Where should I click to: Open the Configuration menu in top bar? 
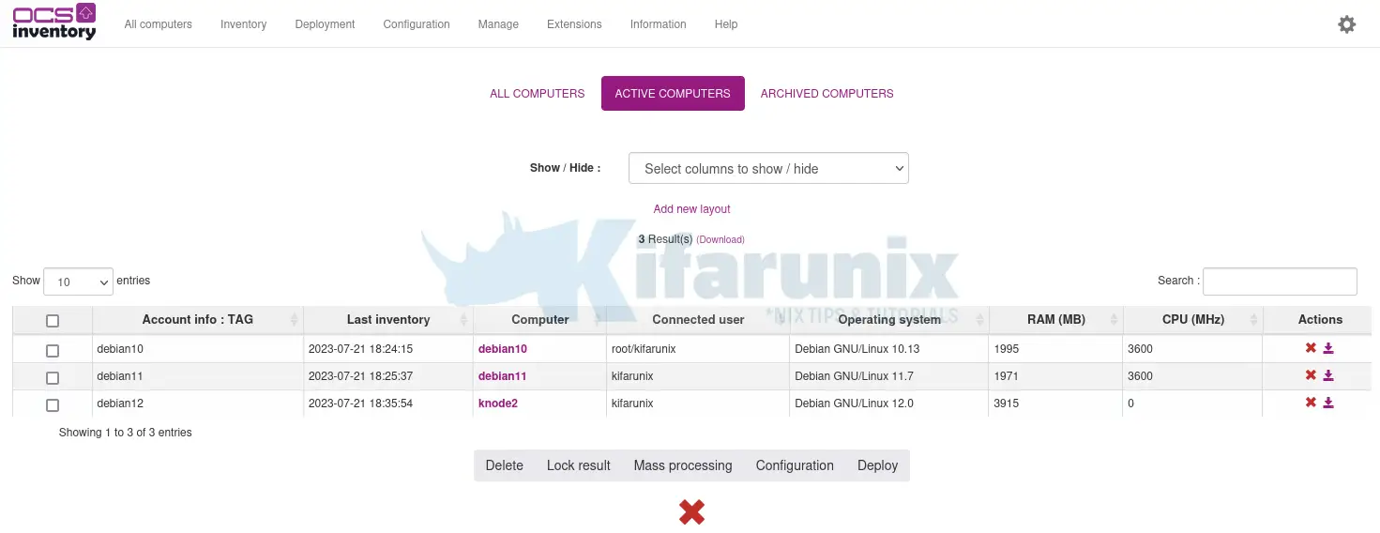(x=417, y=24)
